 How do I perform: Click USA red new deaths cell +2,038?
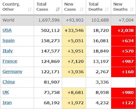pos(123,31)
